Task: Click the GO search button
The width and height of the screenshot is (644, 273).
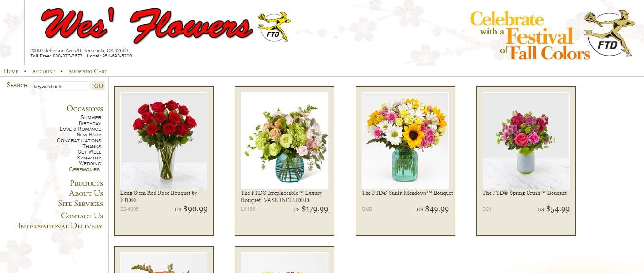Action: pos(99,86)
